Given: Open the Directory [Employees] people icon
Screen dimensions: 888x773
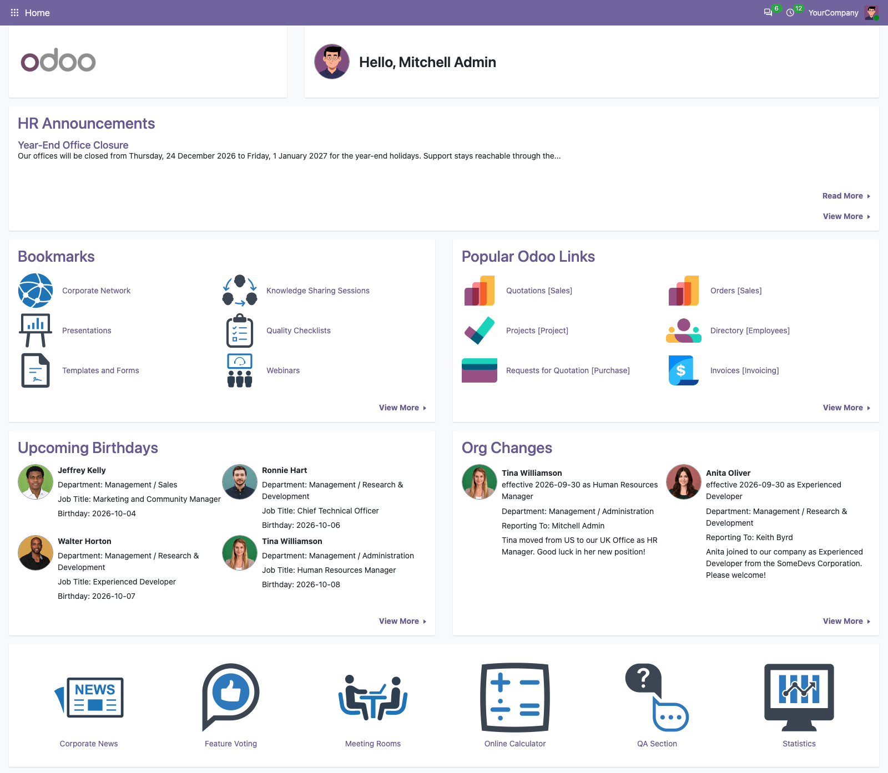Looking at the screenshot, I should tap(684, 330).
